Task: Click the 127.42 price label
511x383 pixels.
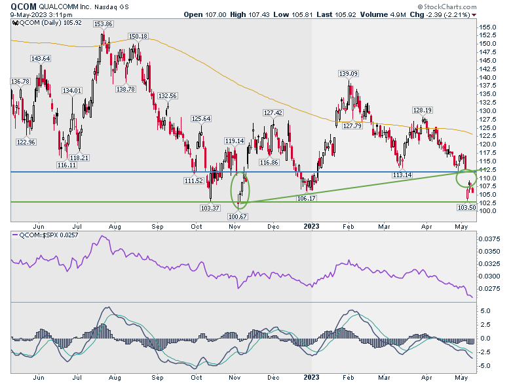Action: coord(273,113)
